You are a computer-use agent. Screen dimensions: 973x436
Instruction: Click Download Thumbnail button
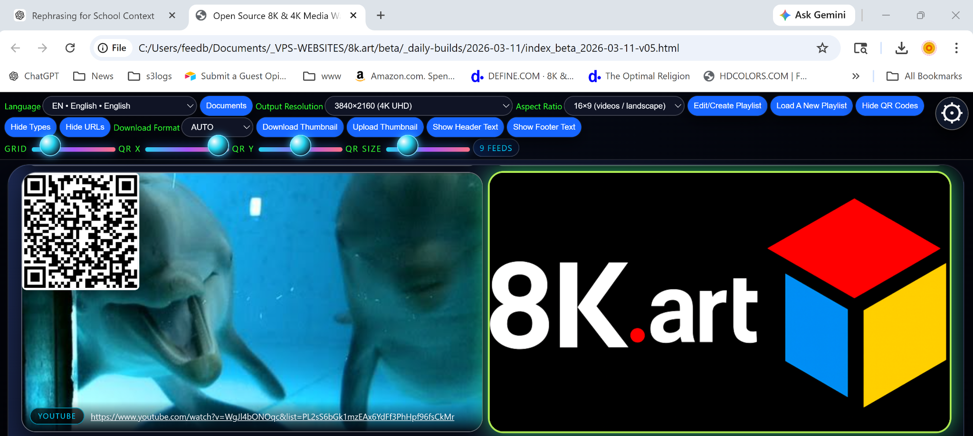click(300, 127)
